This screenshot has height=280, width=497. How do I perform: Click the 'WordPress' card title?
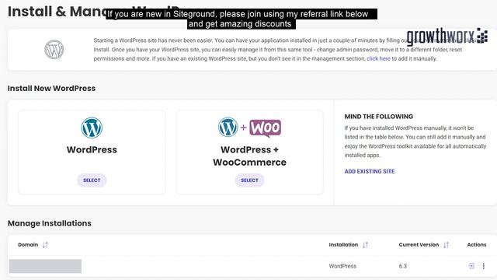(x=92, y=150)
